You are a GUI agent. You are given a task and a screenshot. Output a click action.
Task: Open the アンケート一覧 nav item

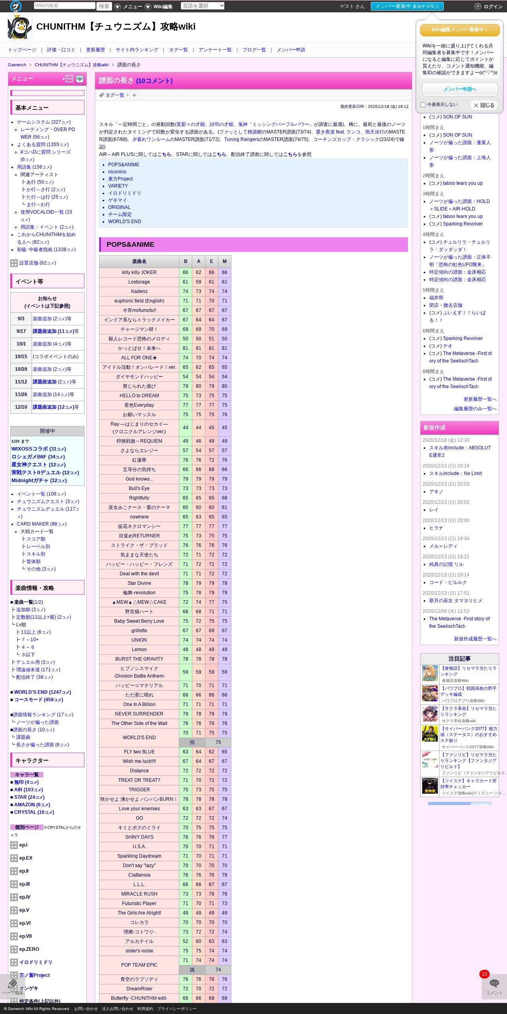coord(215,50)
